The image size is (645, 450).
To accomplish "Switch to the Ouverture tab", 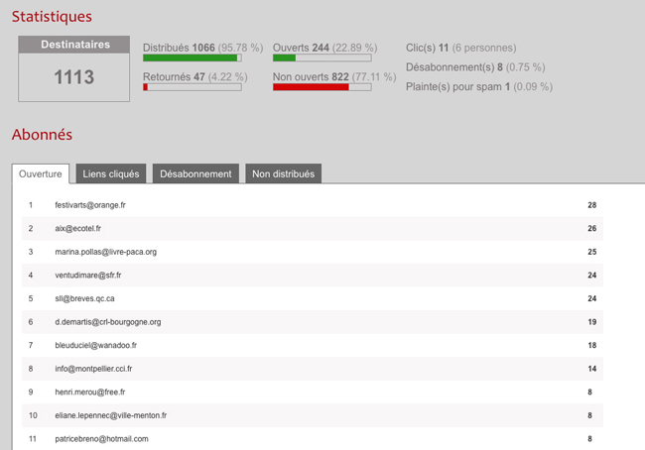I will coord(41,173).
